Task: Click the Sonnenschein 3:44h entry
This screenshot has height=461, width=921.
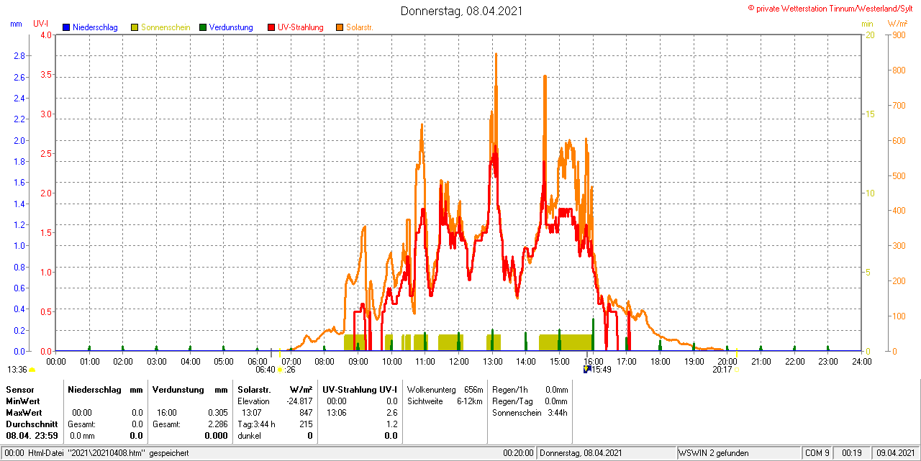Action: coord(530,413)
